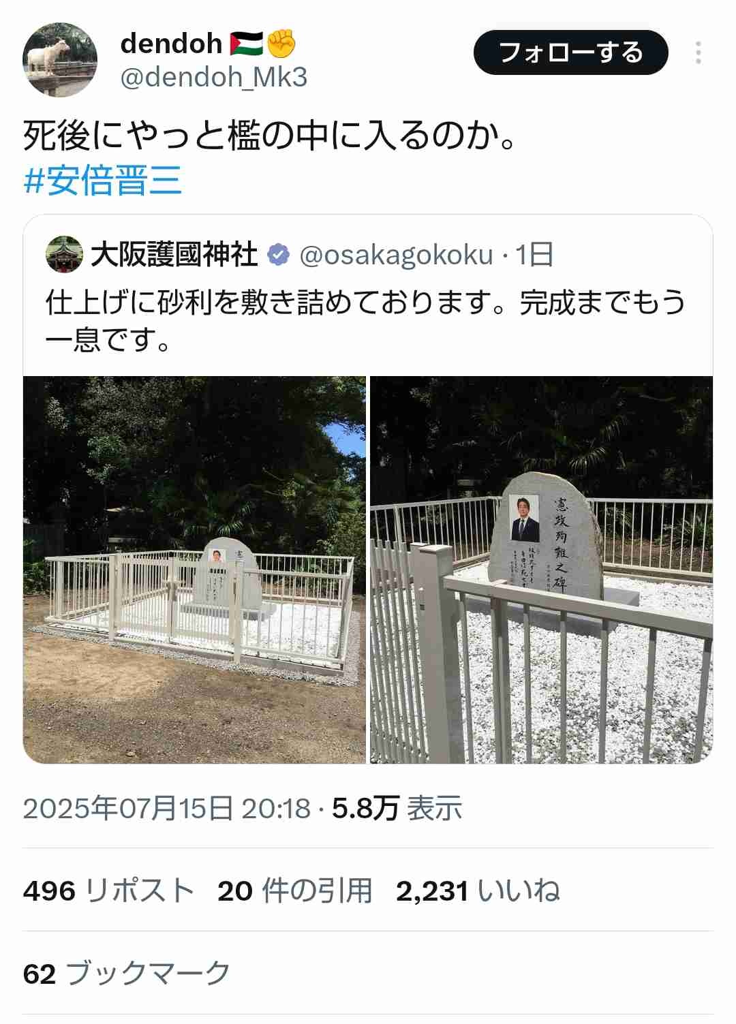The image size is (736, 1024).
Task: Open the @osakagokoku handle in quoted tweet
Action: [396, 255]
